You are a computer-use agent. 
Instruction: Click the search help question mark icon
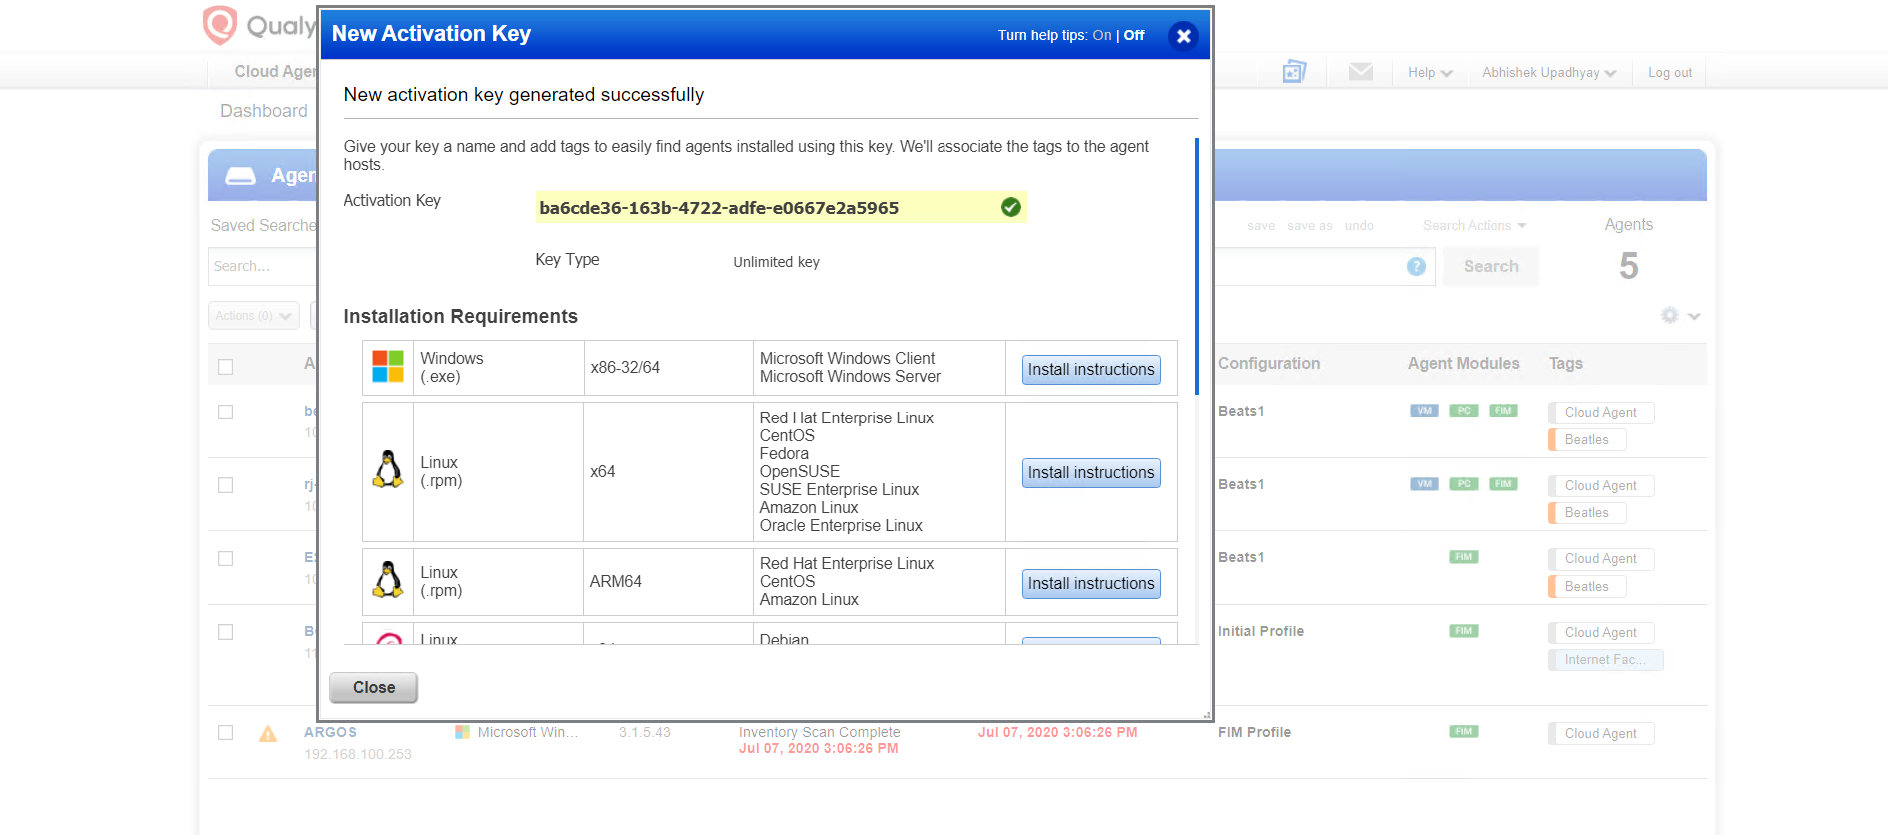[x=1416, y=266]
